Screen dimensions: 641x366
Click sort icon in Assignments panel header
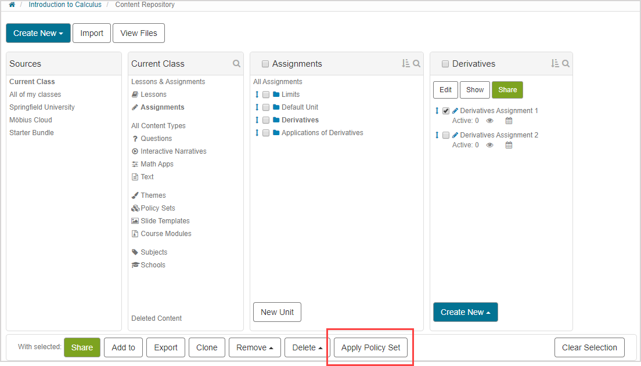point(405,64)
